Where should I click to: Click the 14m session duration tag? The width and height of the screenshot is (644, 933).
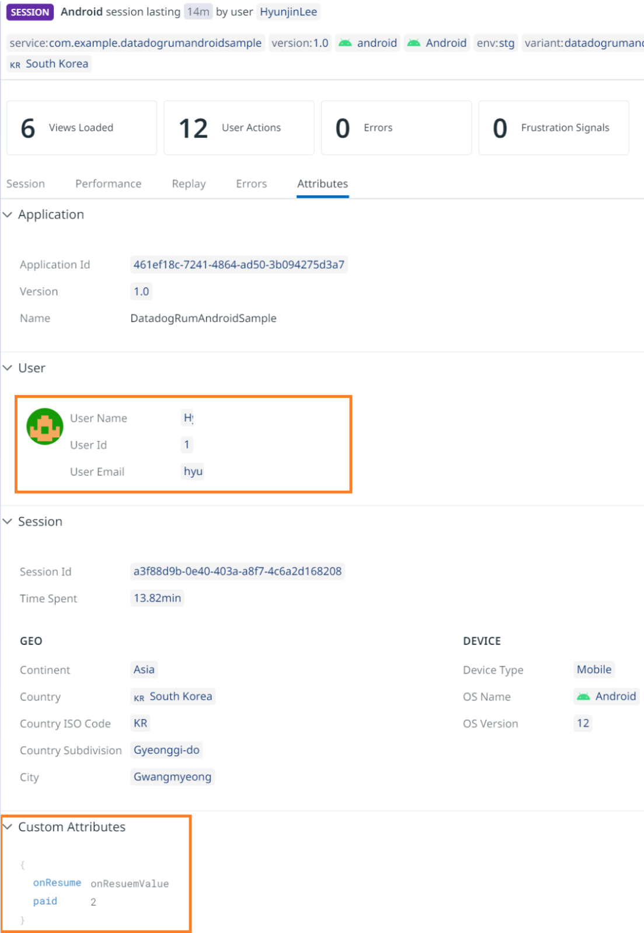coord(198,12)
